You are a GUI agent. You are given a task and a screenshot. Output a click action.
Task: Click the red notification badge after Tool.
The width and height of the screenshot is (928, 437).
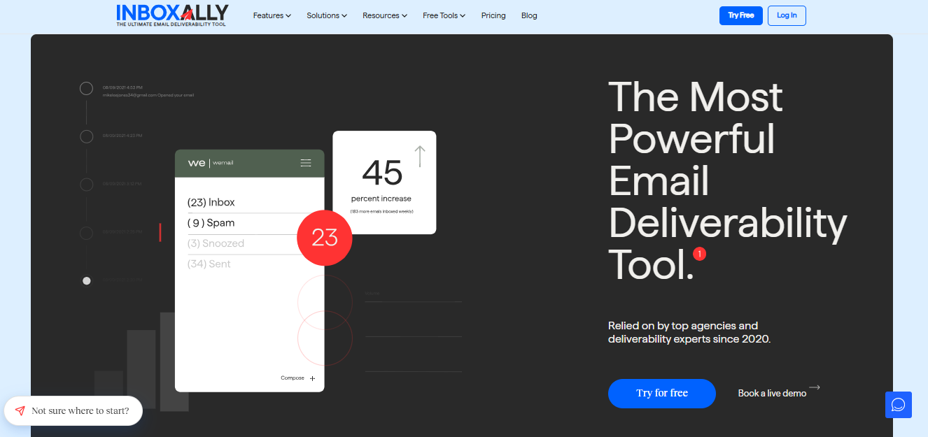tap(699, 254)
